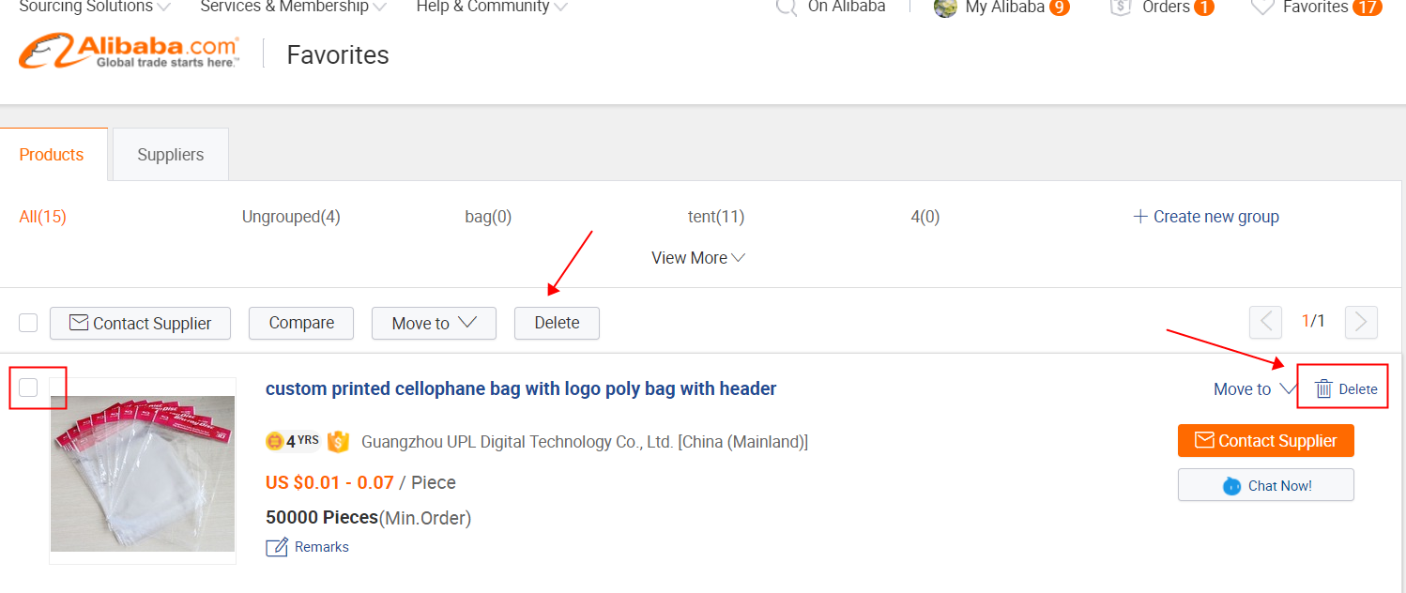Expand the product row Move to chevron
Image resolution: width=1406 pixels, height=593 pixels.
click(x=1288, y=388)
